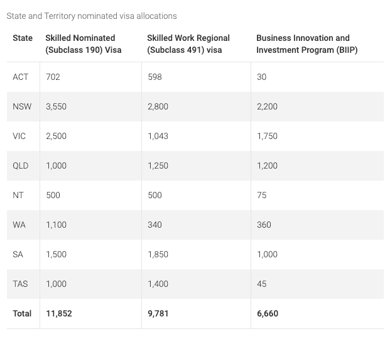Click the 9,781 total cell
The width and height of the screenshot is (390, 346).
coord(158,313)
